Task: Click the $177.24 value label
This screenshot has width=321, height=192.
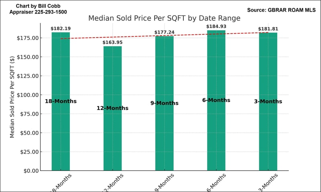Action: tap(164, 32)
